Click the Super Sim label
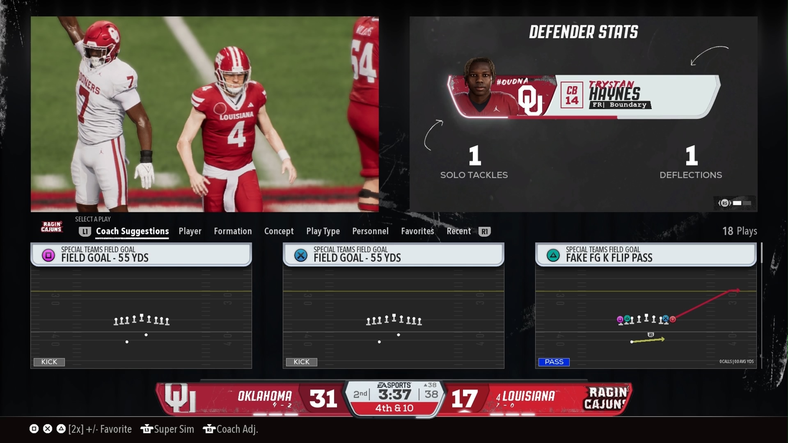Viewport: 788px width, 443px height. coord(174,429)
